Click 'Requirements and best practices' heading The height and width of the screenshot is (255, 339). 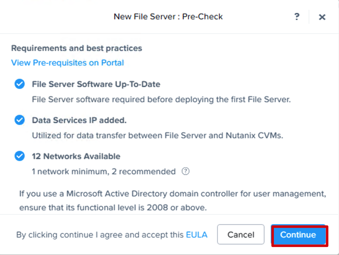(76, 48)
